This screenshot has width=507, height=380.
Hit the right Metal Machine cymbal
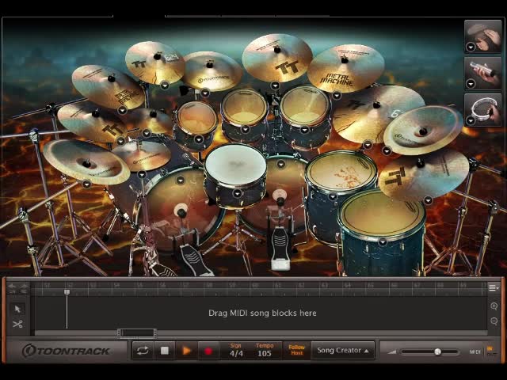pyautogui.click(x=345, y=69)
